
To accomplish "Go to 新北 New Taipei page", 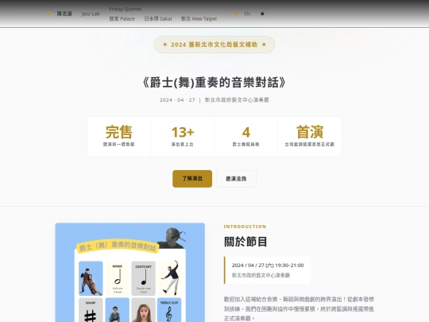I will point(199,18).
